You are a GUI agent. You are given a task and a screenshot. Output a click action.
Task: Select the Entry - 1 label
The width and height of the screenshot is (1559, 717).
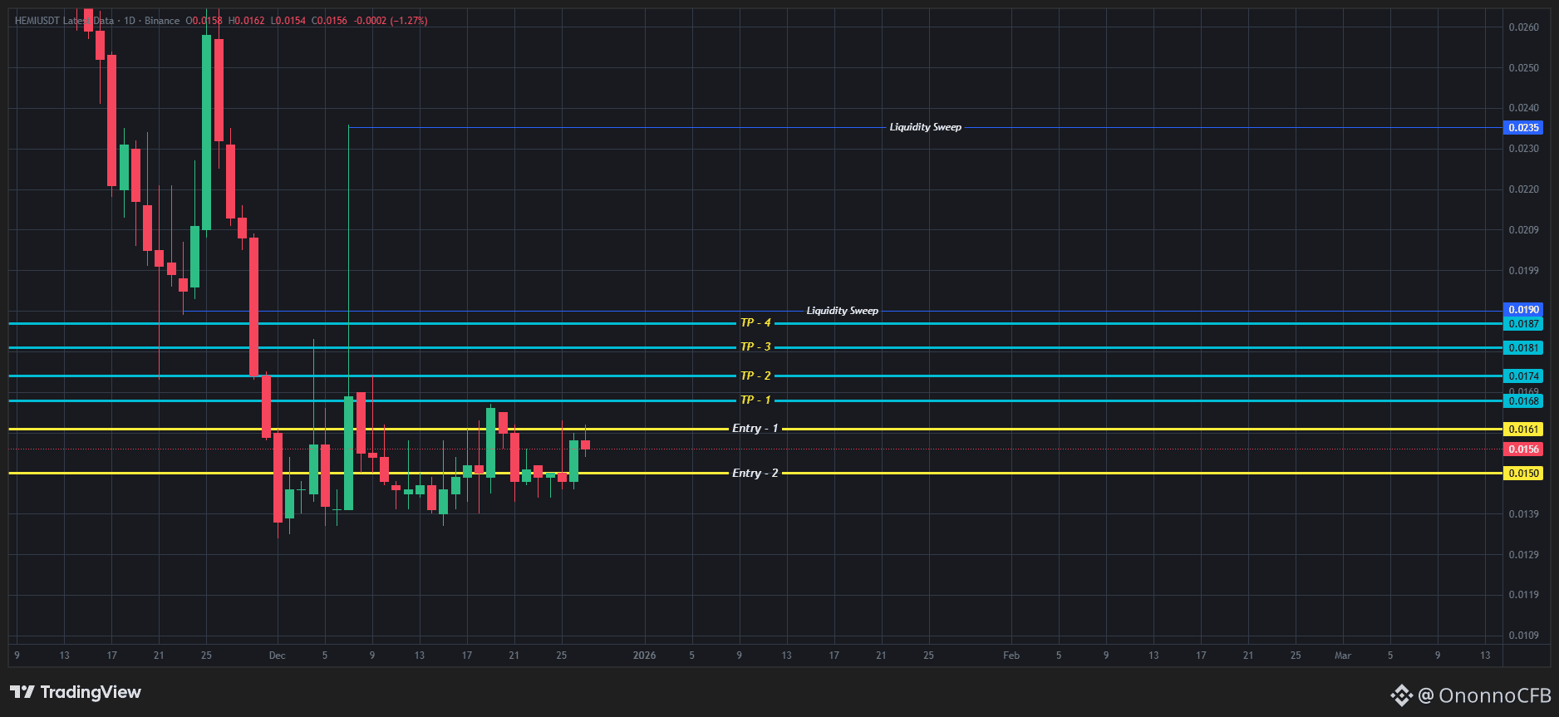(x=755, y=428)
